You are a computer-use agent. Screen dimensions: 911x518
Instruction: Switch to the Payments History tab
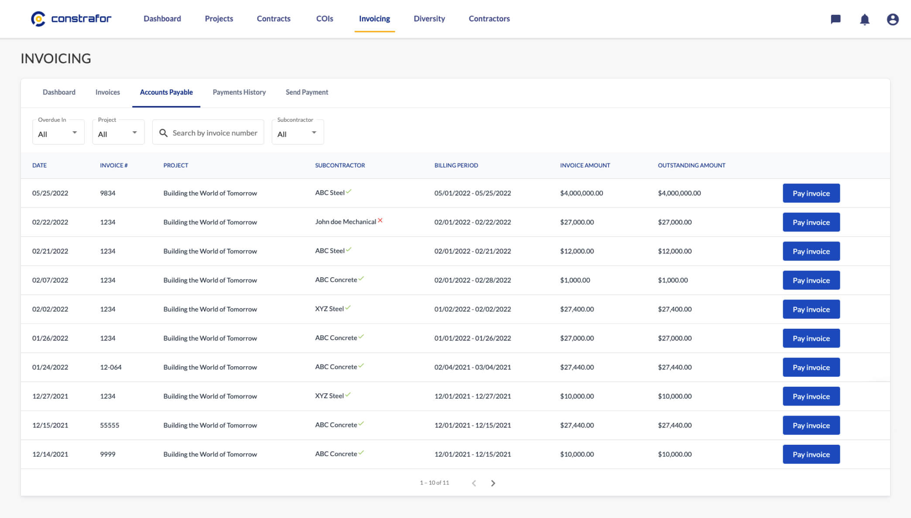click(x=239, y=92)
